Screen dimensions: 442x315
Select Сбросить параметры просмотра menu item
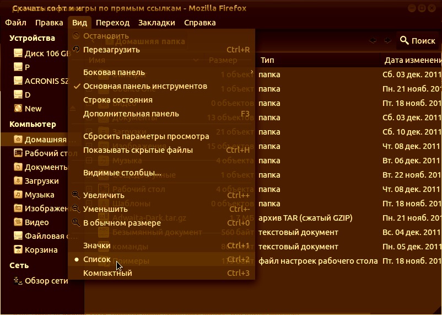146,136
